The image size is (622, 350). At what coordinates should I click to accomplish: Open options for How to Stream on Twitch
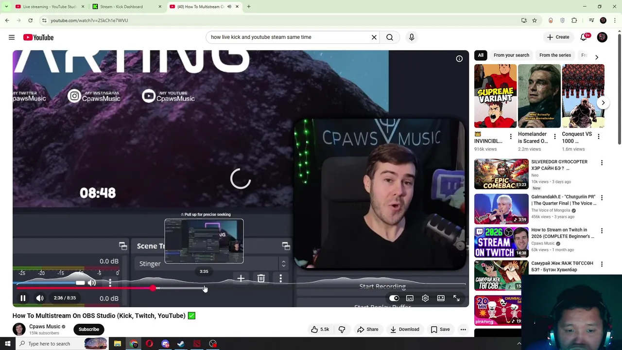tap(602, 231)
